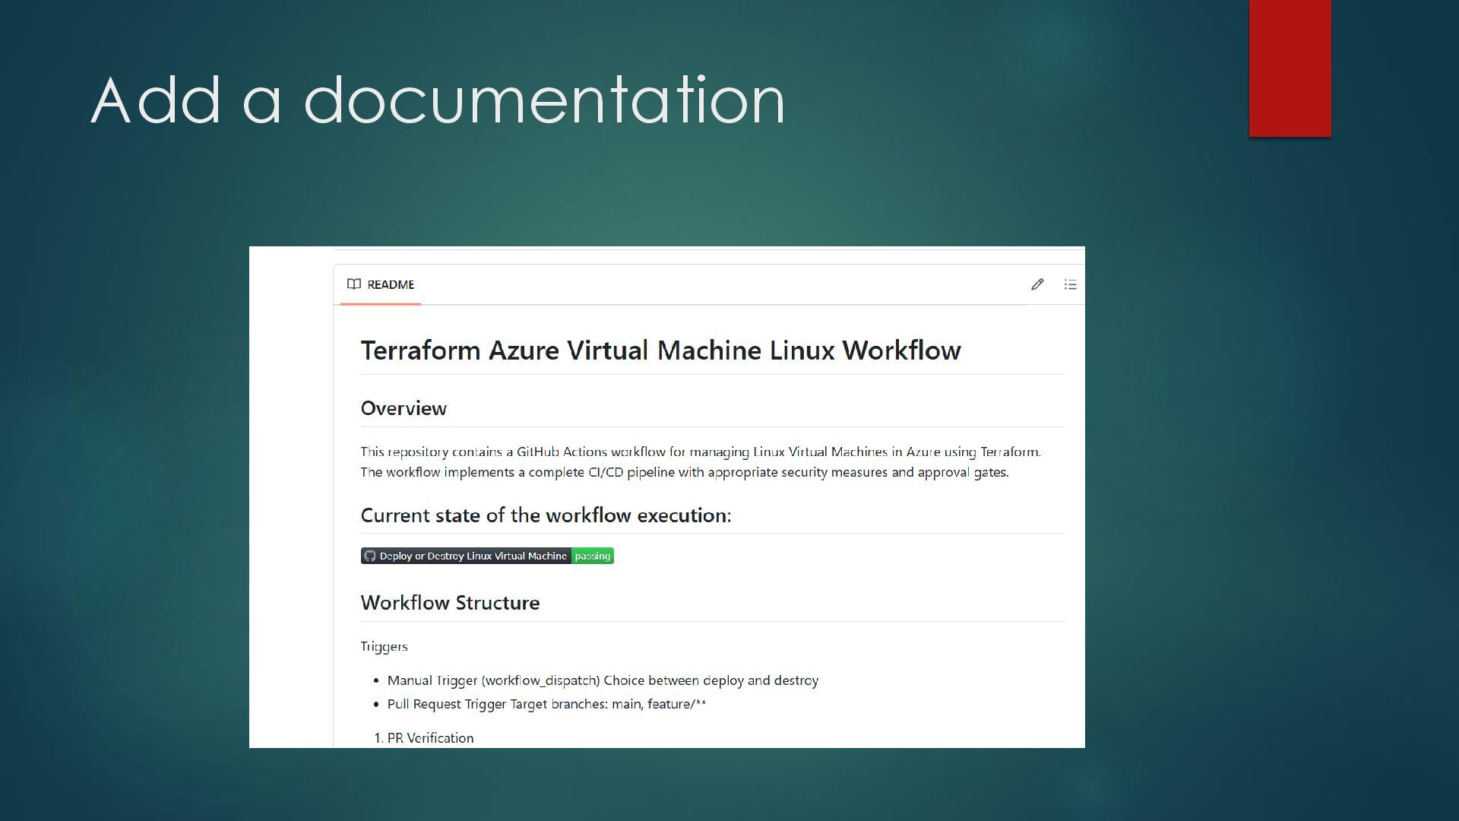Click the Overview heading
The image size is (1459, 821).
(x=404, y=408)
